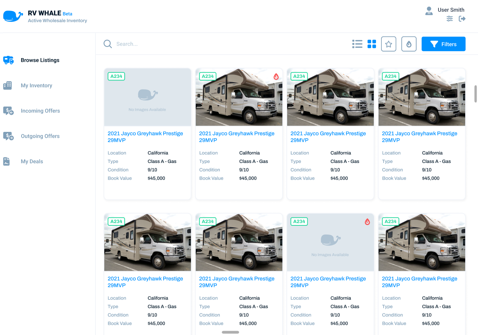The image size is (478, 335).
Task: Click flame icon on first-row second card
Action: point(276,76)
